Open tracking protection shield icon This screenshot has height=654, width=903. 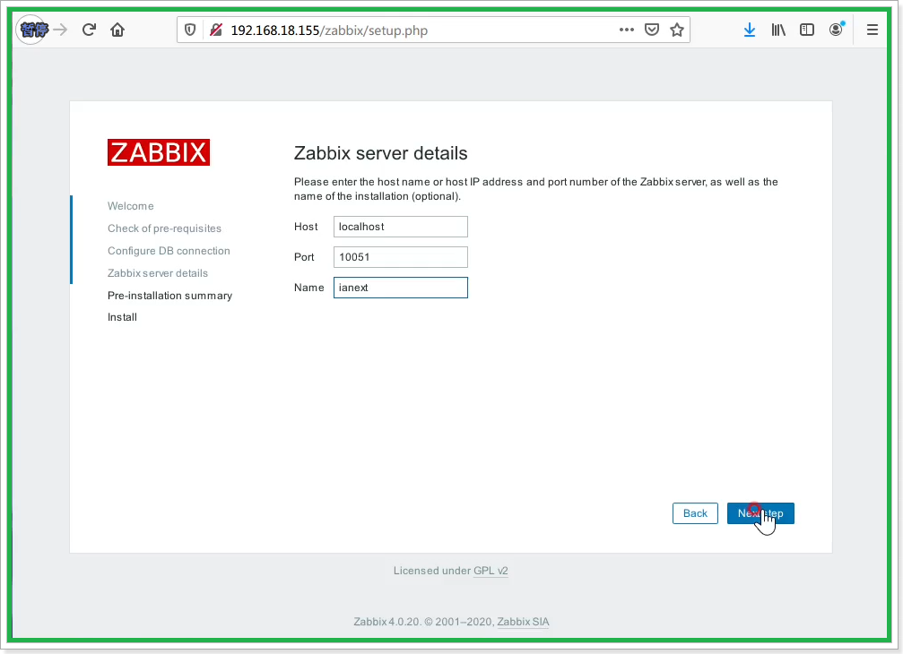(x=190, y=30)
